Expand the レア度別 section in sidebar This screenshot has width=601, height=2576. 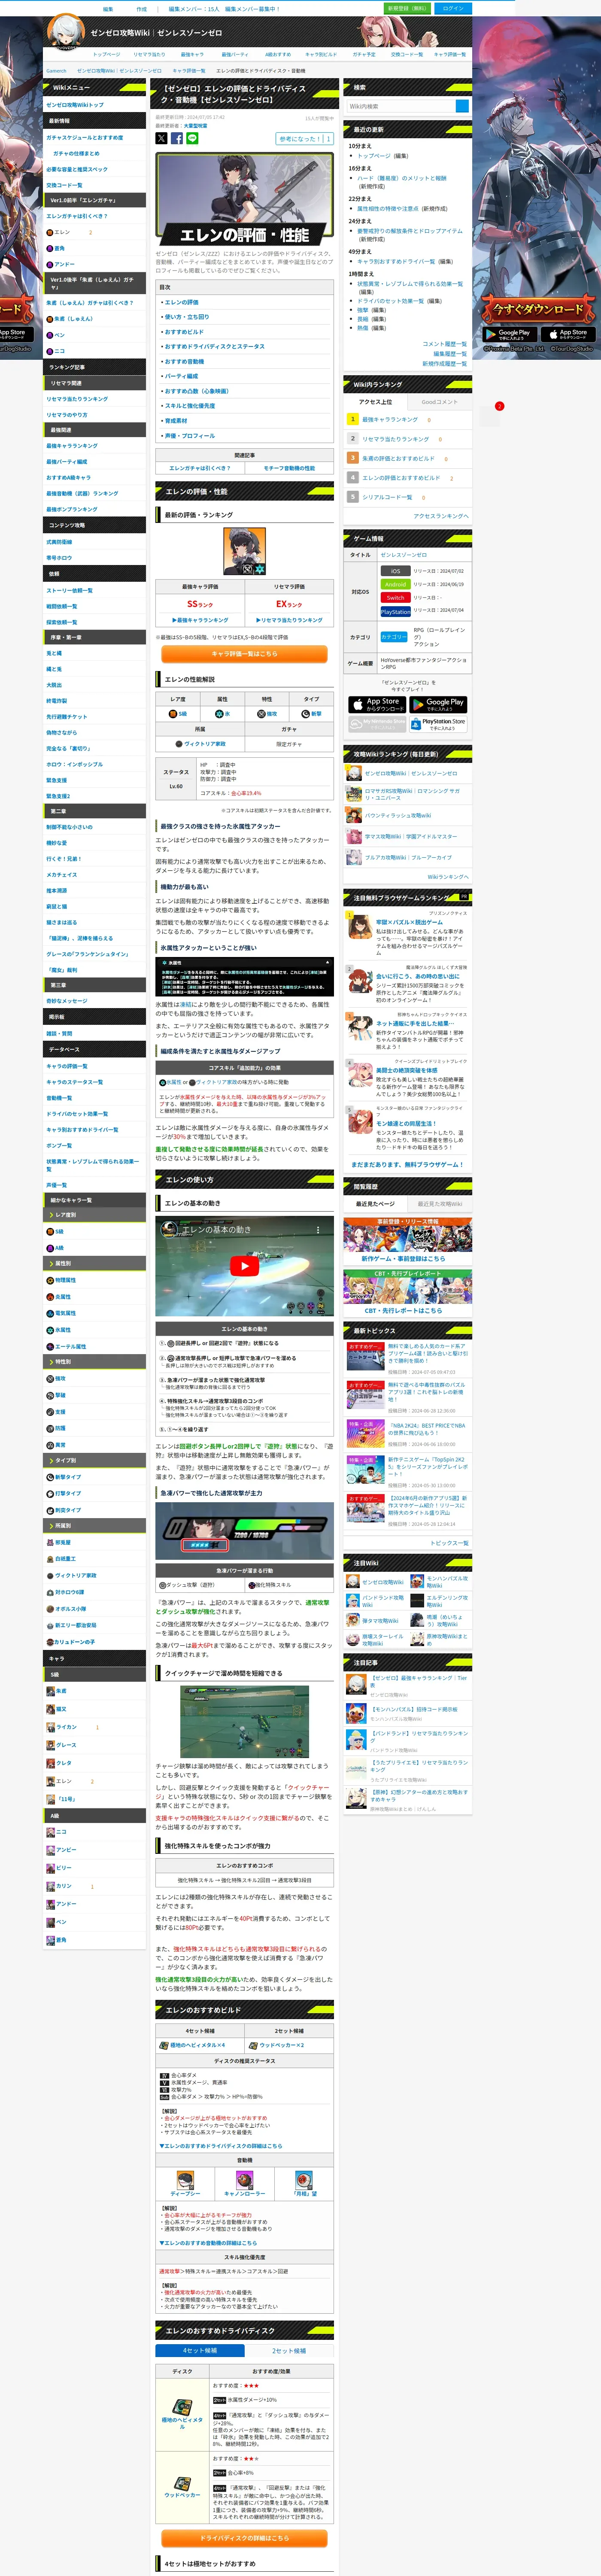95,1214
